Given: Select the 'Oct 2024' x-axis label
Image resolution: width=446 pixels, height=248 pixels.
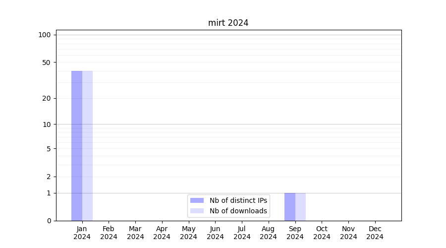Looking at the screenshot, I should click(322, 233).
